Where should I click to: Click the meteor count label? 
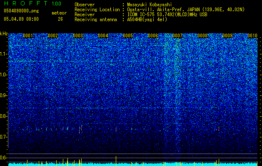(x=59, y=13)
